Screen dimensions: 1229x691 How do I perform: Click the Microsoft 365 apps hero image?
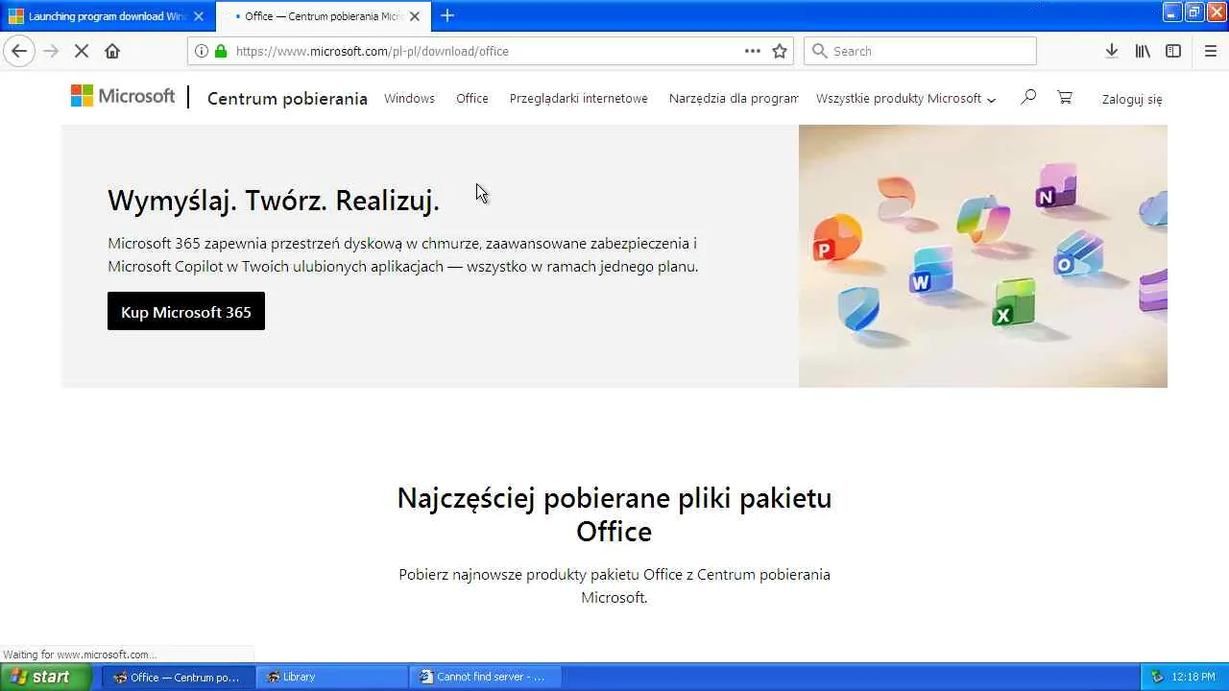[983, 256]
